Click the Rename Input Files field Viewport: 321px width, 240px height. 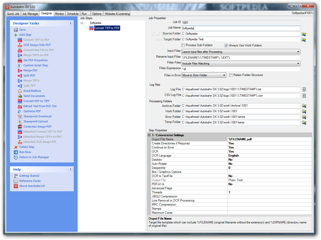(x=241, y=58)
